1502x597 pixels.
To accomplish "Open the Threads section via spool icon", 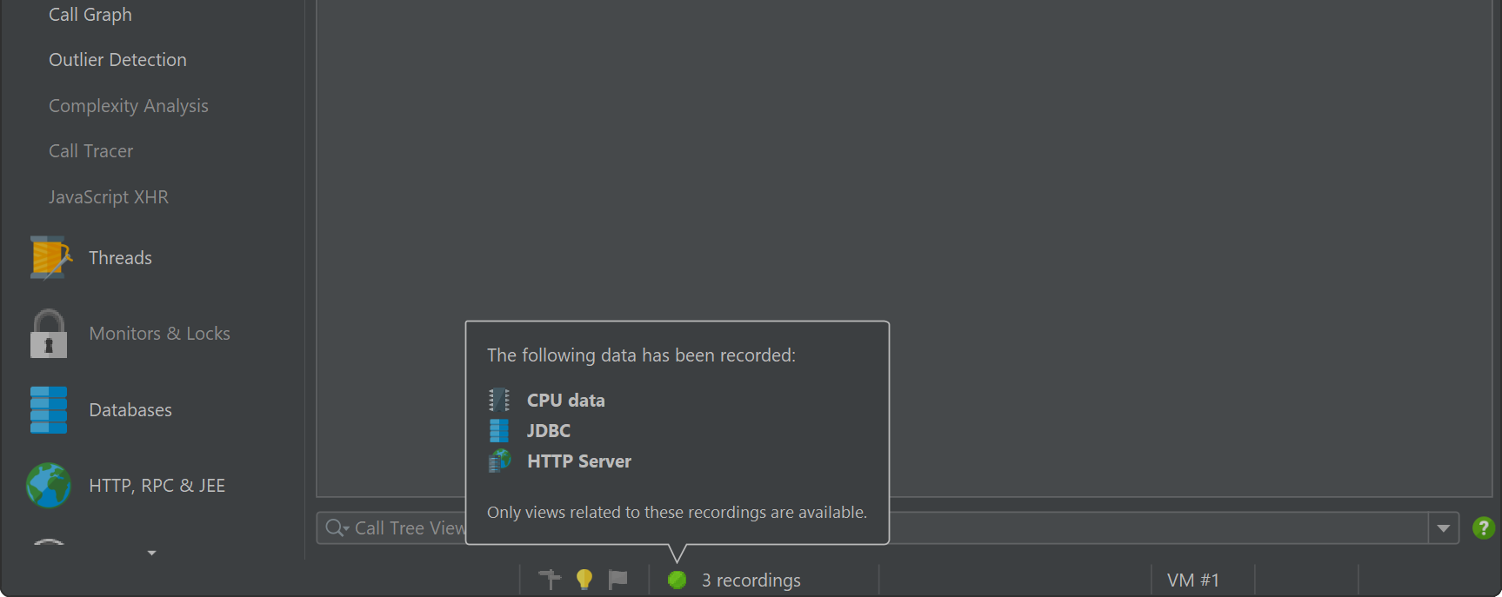I will coord(49,258).
